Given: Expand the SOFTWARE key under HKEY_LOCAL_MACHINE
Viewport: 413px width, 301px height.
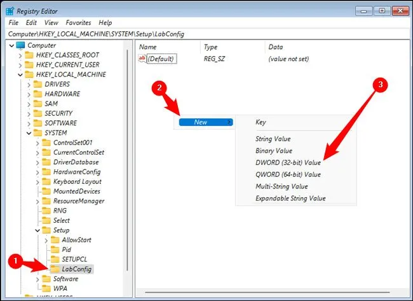Looking at the screenshot, I should pos(28,123).
